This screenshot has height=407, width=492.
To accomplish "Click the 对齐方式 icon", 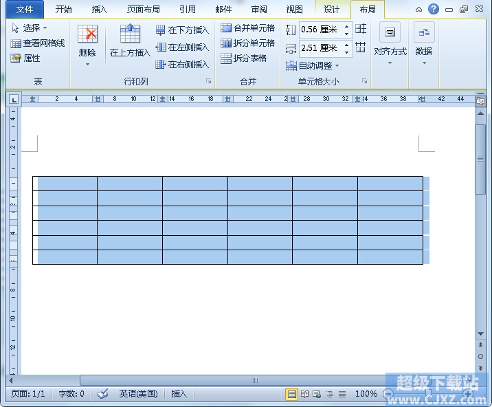I will pyautogui.click(x=390, y=32).
